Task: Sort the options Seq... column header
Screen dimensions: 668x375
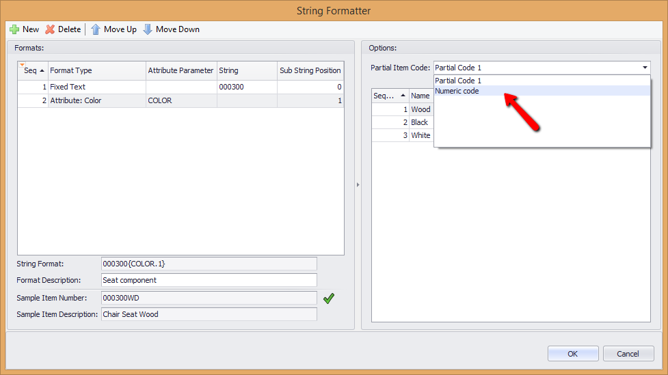Action: pos(390,96)
